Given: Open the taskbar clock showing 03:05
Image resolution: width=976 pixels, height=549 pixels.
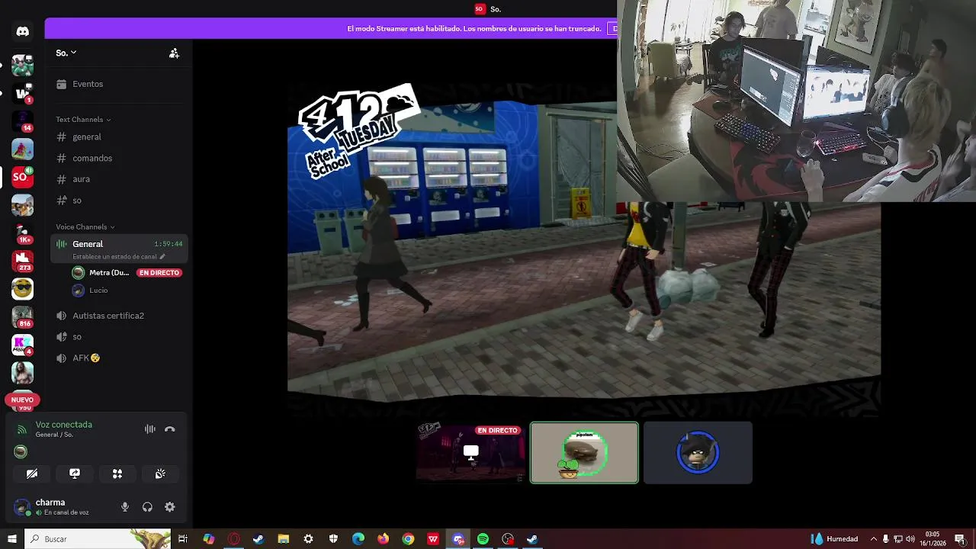Looking at the screenshot, I should coord(932,539).
